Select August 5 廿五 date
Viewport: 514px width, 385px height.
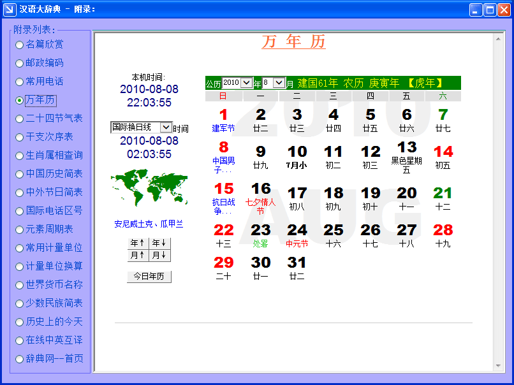coord(371,120)
